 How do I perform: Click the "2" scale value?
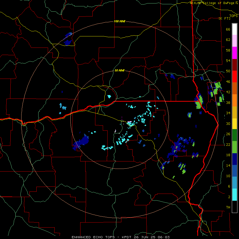pos(229,197)
